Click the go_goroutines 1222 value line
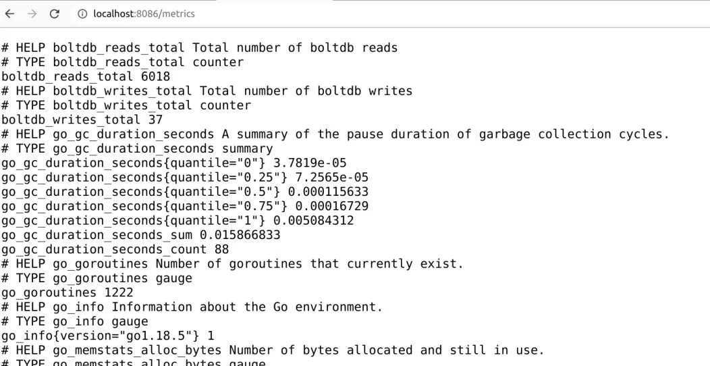The height and width of the screenshot is (366, 710). point(67,292)
